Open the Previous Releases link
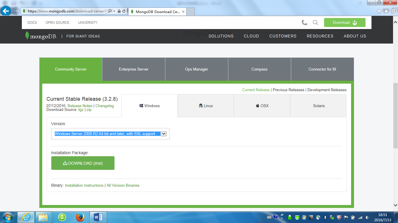 pos(288,90)
